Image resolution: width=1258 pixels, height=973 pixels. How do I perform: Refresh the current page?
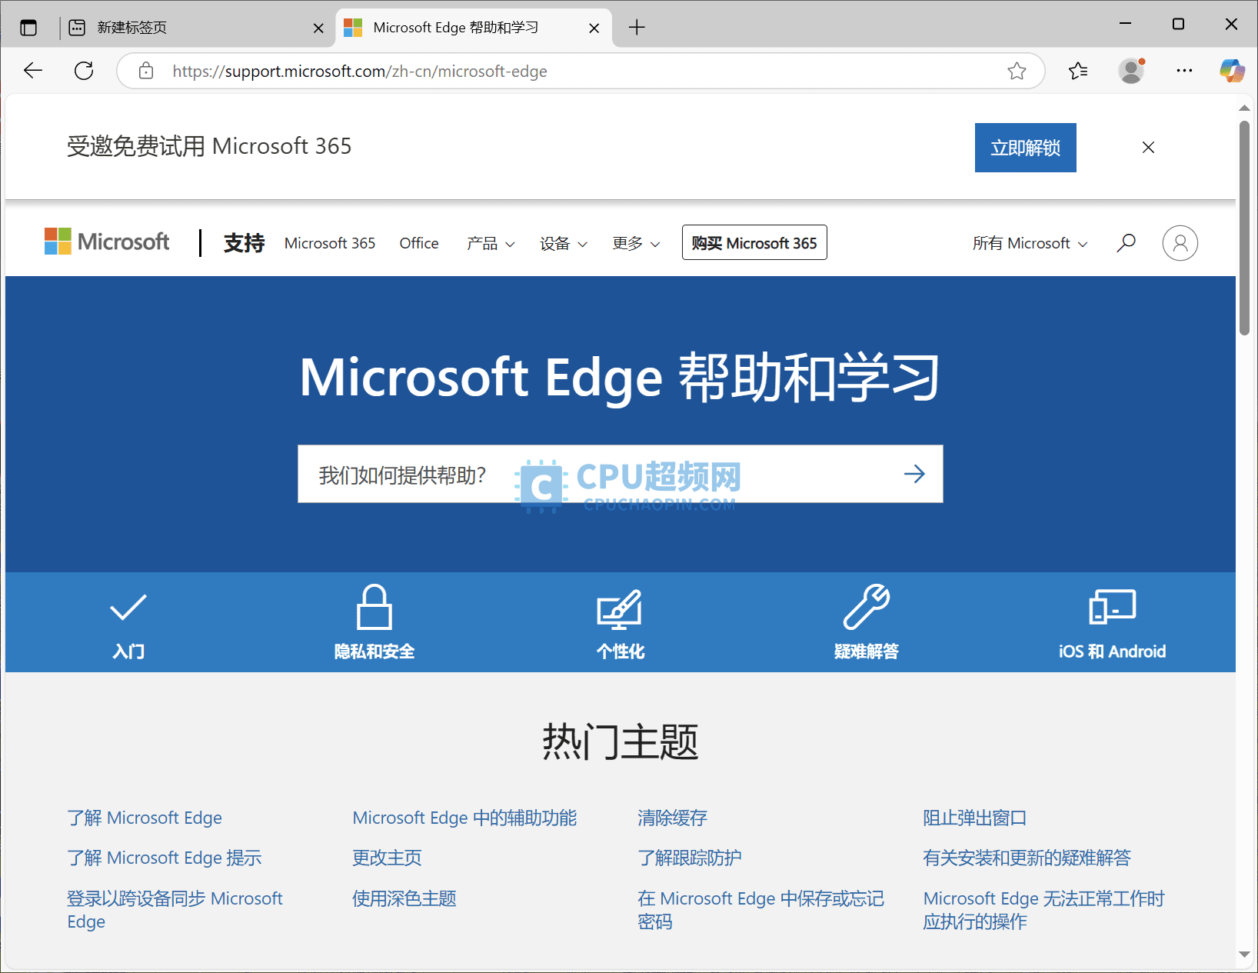click(84, 71)
